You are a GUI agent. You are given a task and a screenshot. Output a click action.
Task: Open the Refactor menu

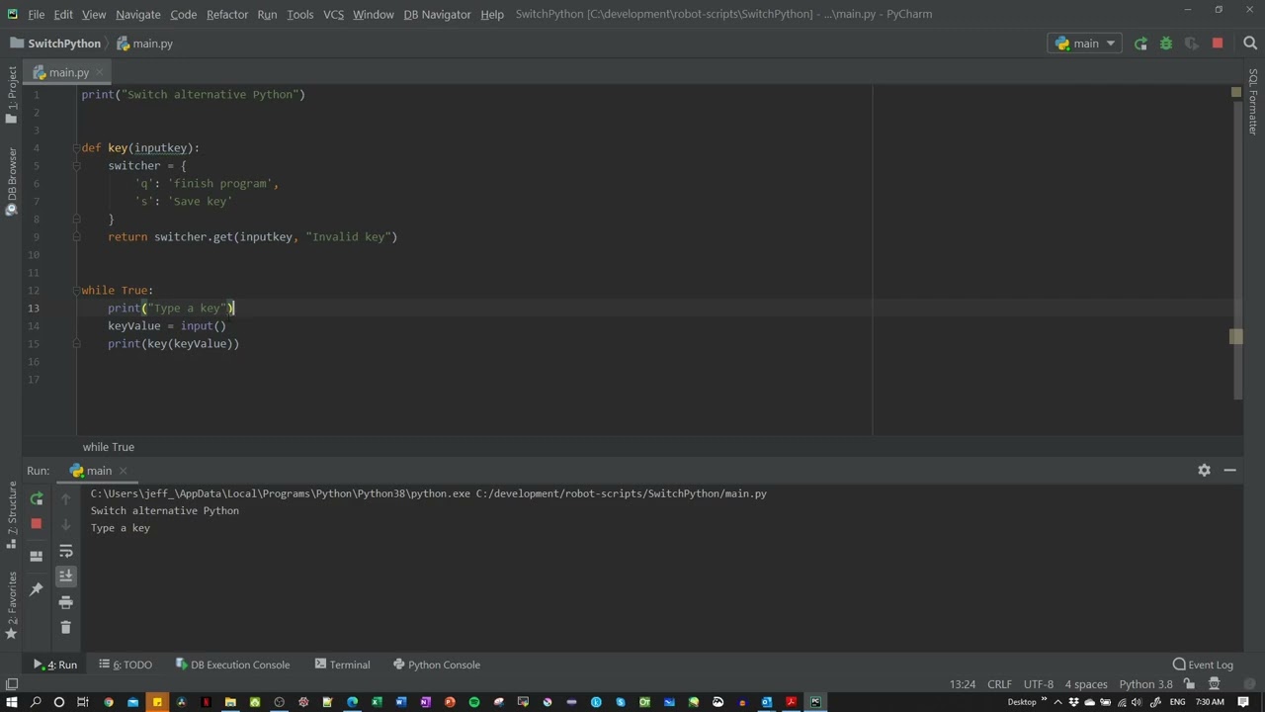tap(227, 14)
